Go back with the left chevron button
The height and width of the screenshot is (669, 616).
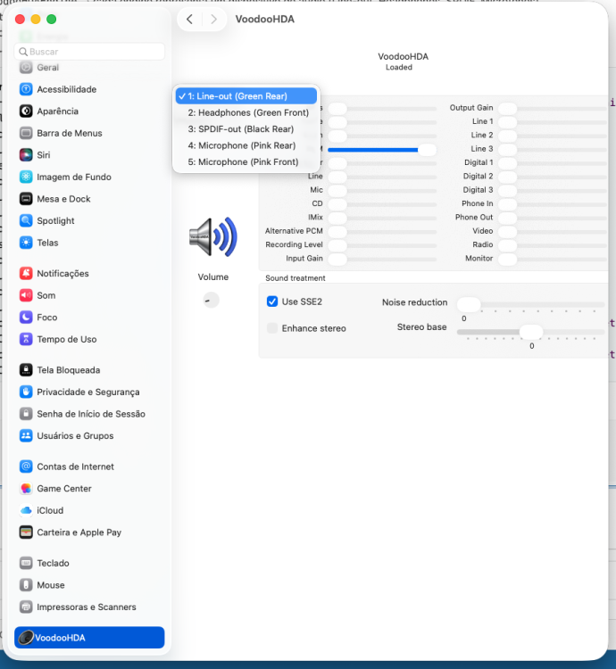coord(190,20)
